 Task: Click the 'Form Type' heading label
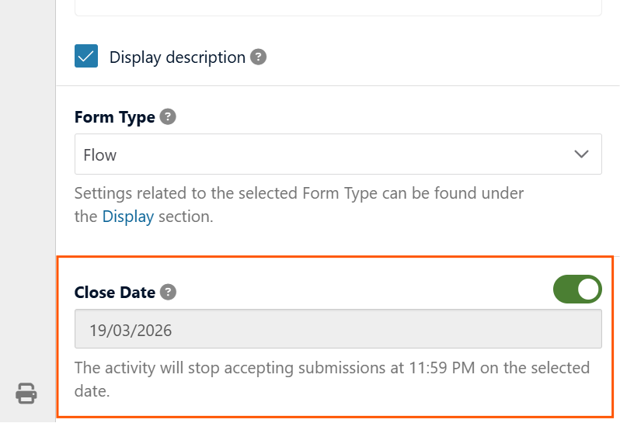tap(114, 117)
